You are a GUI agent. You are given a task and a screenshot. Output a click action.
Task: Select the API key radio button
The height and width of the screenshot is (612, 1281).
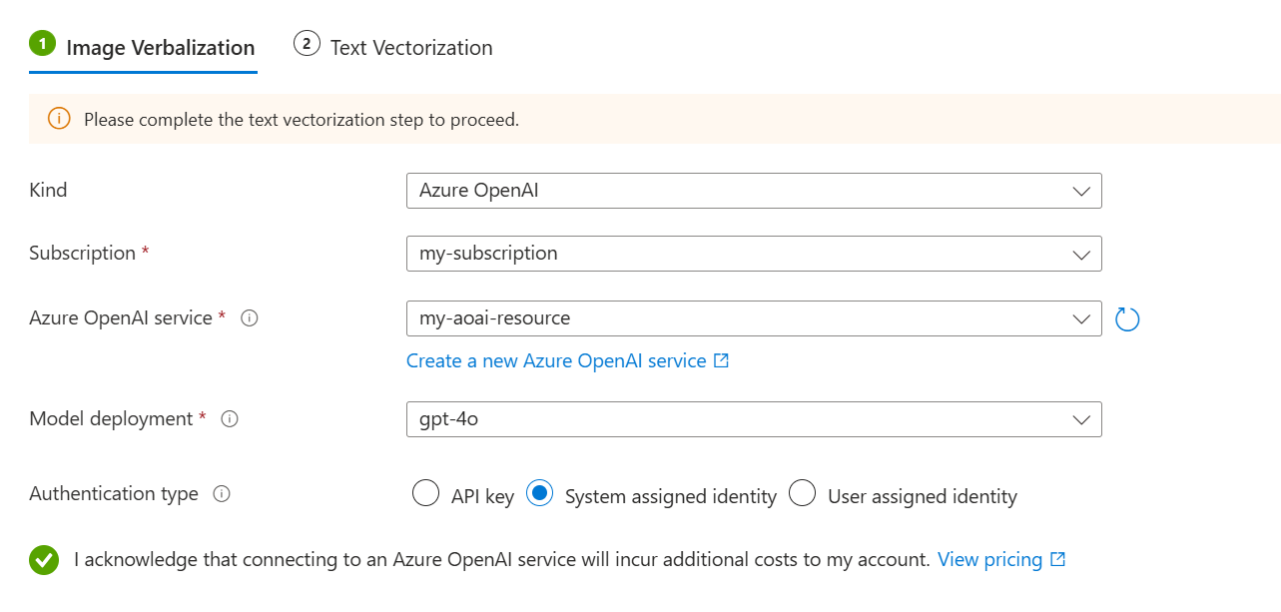coord(426,494)
